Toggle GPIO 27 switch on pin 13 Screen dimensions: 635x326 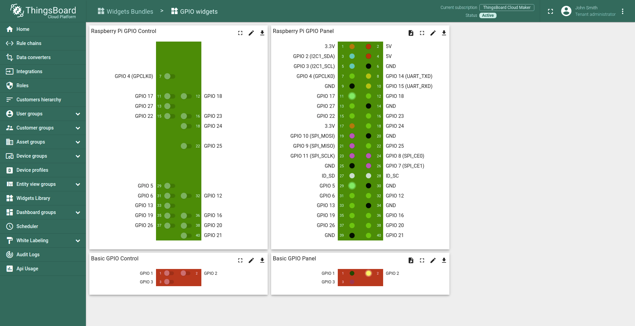point(169,106)
